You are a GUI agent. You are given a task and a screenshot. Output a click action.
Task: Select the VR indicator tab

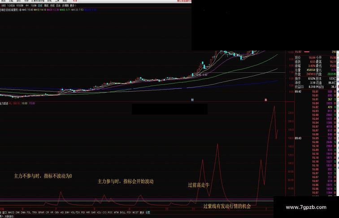tap(52, 213)
